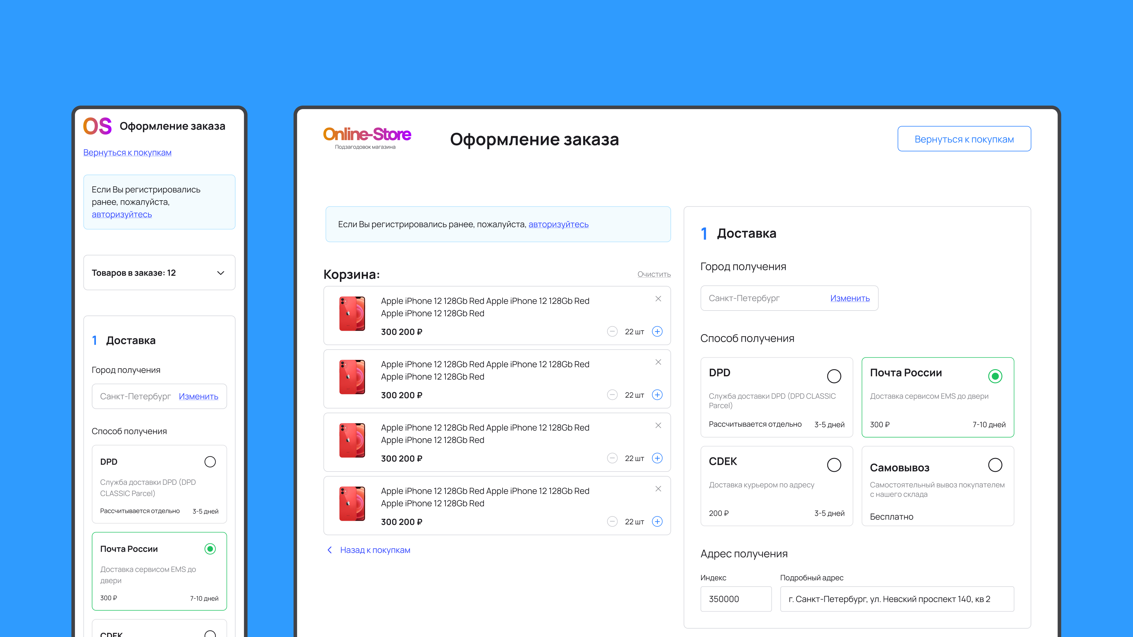Increase quantity of third cart item
The width and height of the screenshot is (1133, 637).
click(657, 458)
